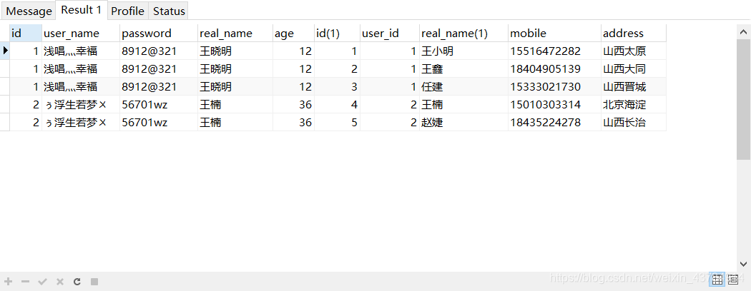
Task: Click the real_name column header
Action: [x=235, y=33]
